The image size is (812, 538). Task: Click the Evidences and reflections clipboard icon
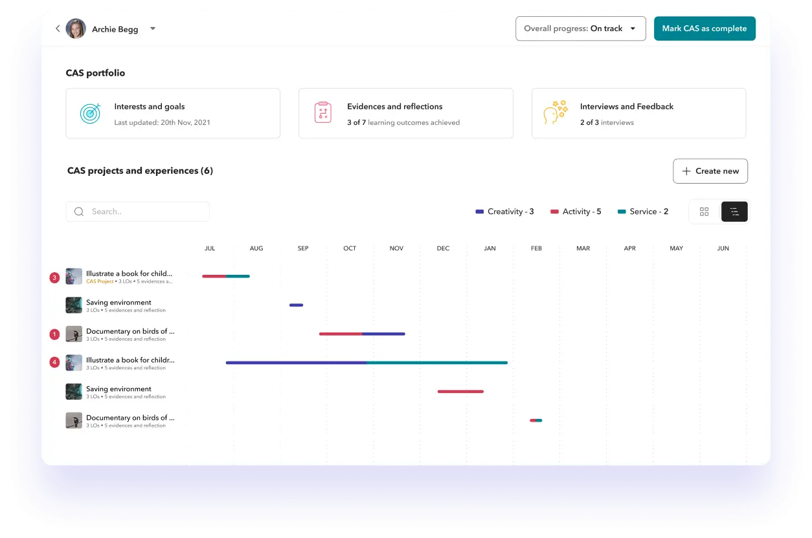coord(322,112)
